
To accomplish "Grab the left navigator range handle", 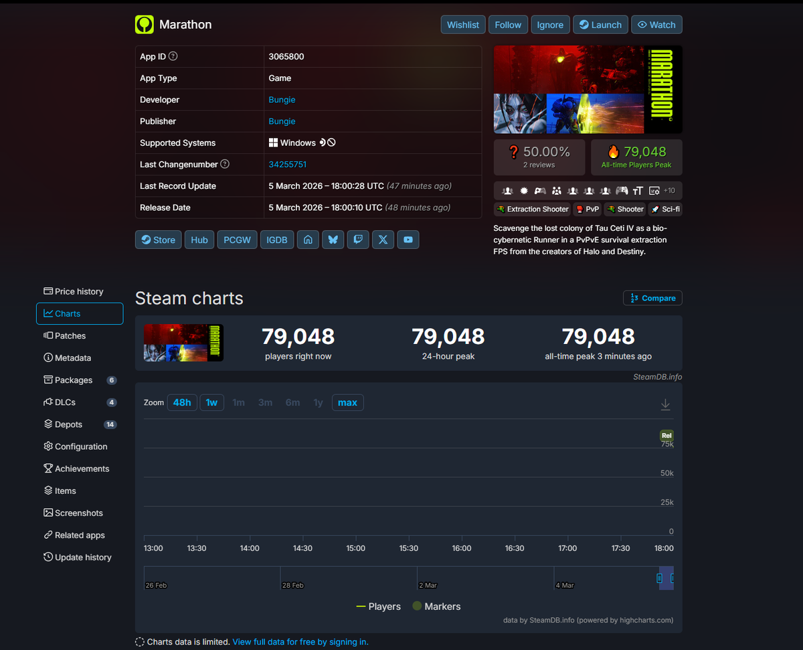I will (659, 578).
